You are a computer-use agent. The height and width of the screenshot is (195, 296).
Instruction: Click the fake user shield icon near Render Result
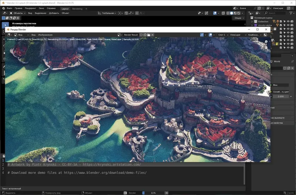point(140,35)
